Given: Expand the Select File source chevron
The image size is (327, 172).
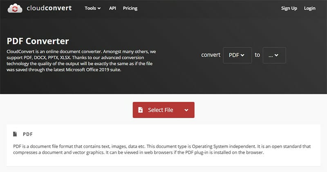Looking at the screenshot, I should (186, 110).
